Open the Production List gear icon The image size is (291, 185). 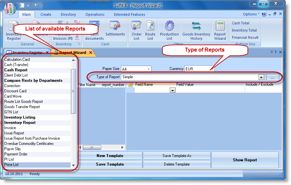[x=169, y=31]
